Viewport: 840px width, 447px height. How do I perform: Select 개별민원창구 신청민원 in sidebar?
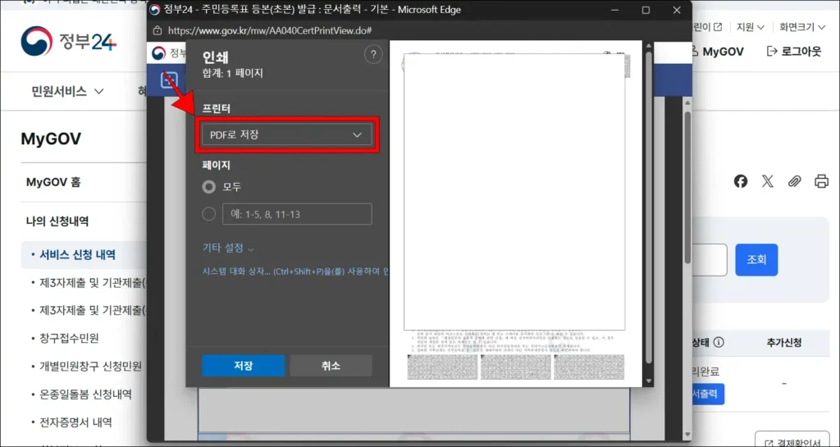90,367
